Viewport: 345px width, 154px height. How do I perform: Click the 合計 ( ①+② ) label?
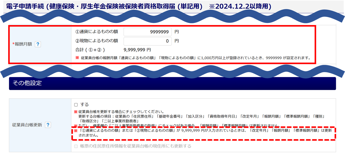[x=90, y=50]
